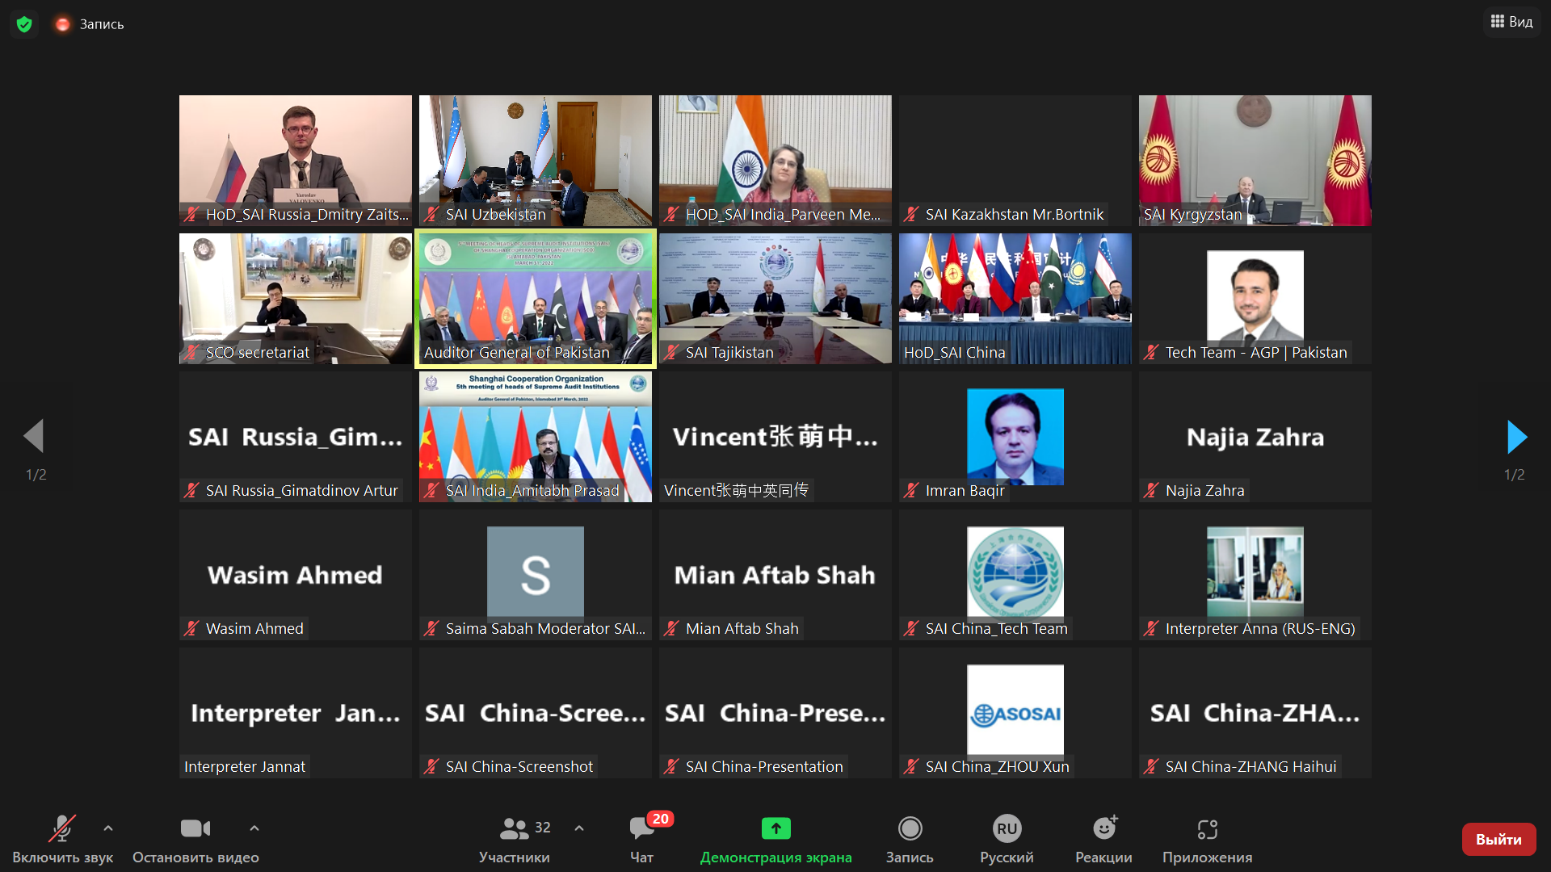Click the Reactions smiley icon

coord(1103,828)
